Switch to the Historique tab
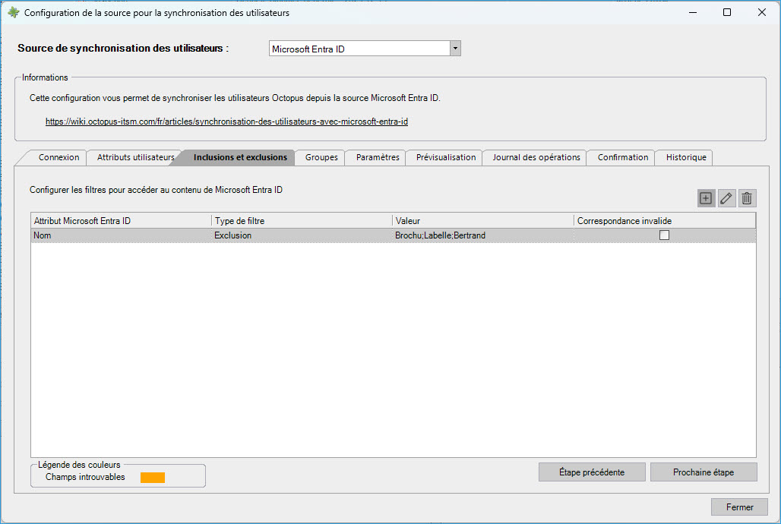 click(x=685, y=157)
